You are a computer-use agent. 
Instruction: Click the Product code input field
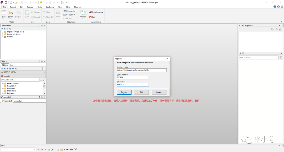pyautogui.click(x=142, y=70)
